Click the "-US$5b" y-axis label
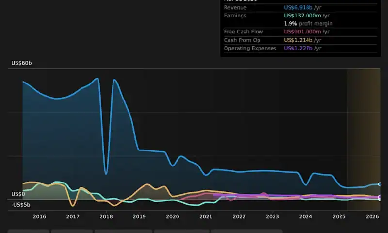 (x=21, y=205)
